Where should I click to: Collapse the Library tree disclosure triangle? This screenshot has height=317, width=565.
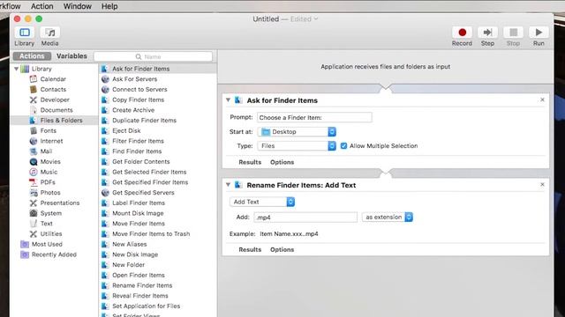coord(16,69)
